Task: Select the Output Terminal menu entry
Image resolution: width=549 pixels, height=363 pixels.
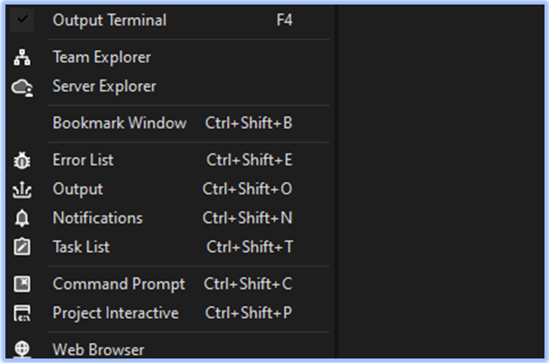Action: [109, 20]
